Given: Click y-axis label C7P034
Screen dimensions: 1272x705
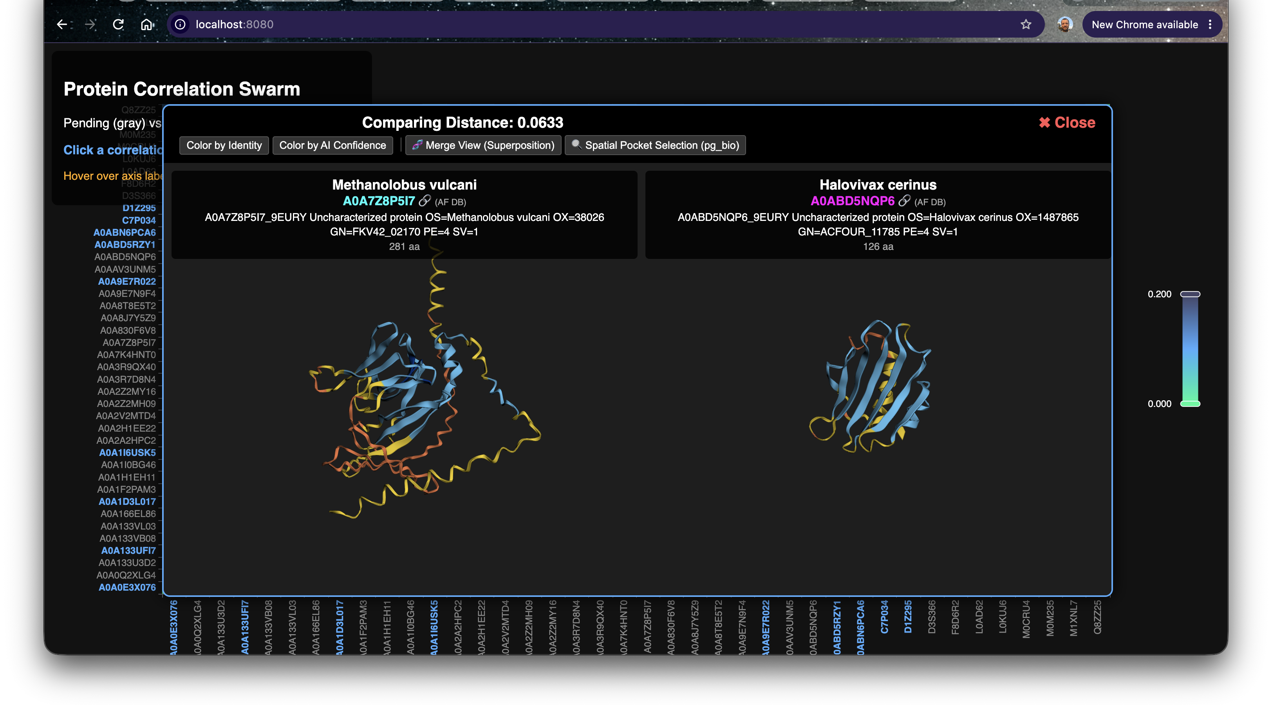Looking at the screenshot, I should tap(139, 220).
